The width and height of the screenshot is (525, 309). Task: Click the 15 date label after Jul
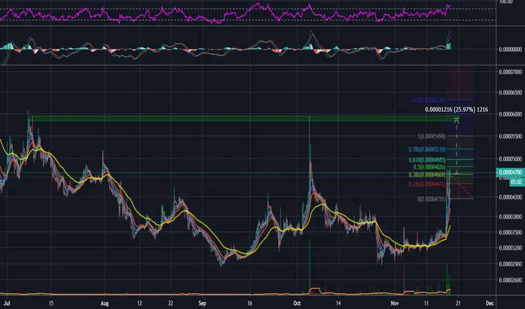pos(51,303)
